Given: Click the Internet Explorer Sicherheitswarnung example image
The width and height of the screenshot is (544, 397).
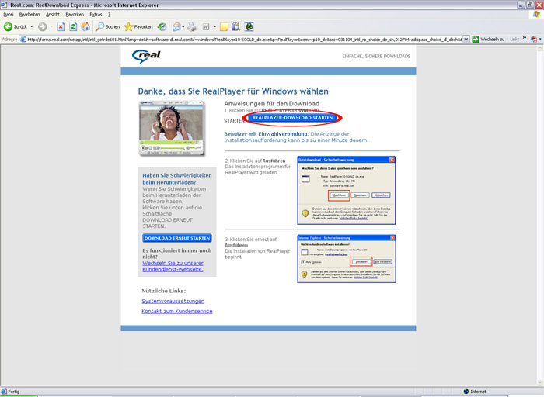Looking at the screenshot, I should 347,258.
